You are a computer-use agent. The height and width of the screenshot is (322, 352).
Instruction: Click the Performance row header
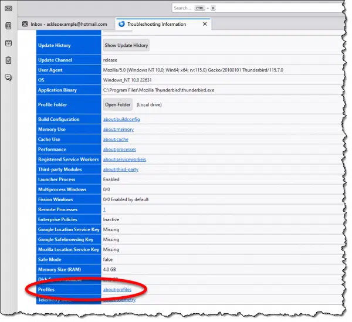(x=69, y=150)
